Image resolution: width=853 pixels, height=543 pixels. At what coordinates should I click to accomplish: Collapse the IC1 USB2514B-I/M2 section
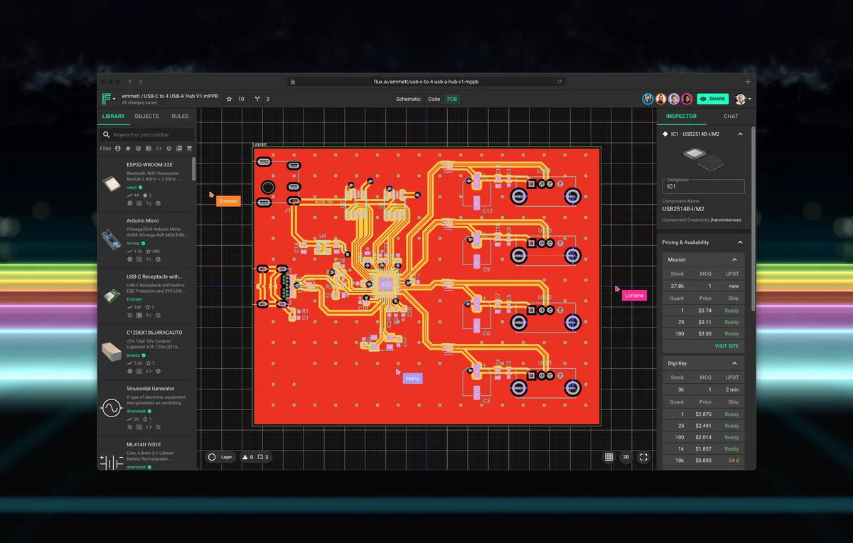(x=740, y=134)
